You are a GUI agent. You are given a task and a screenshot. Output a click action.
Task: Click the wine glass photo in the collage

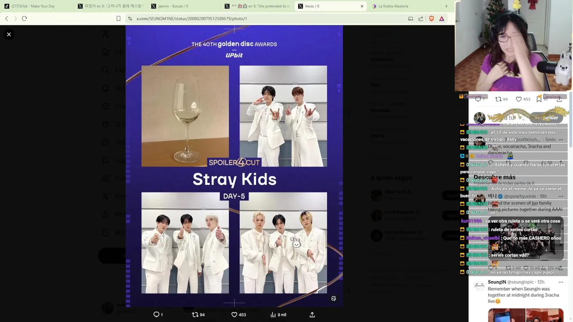[x=185, y=116]
